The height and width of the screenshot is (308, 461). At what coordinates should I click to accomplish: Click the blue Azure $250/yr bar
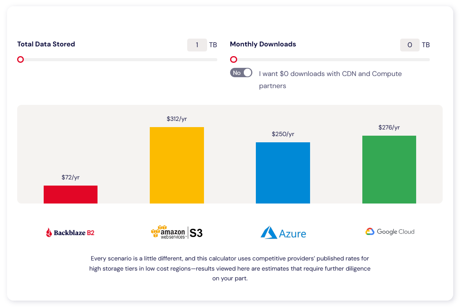coord(283,173)
